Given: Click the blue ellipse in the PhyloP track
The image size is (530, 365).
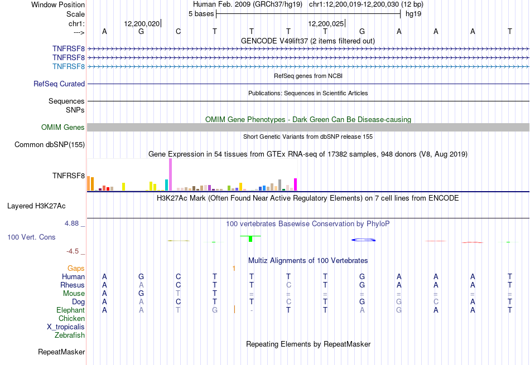Looking at the screenshot, I should [363, 240].
